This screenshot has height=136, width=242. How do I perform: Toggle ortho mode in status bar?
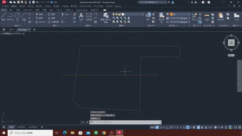(168, 127)
